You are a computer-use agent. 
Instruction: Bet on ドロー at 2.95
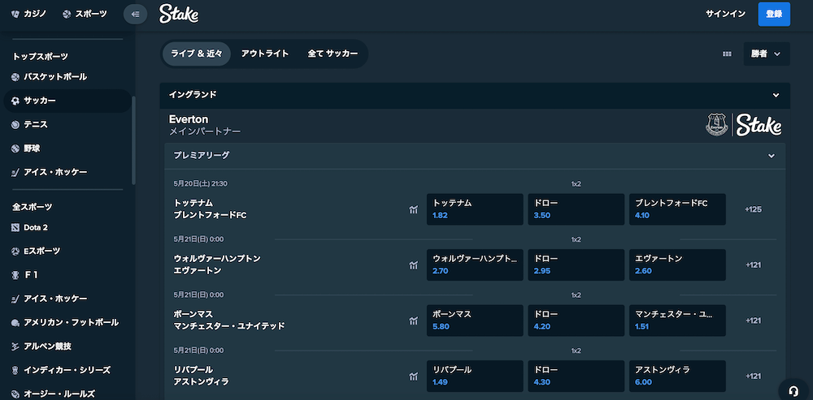[576, 265]
